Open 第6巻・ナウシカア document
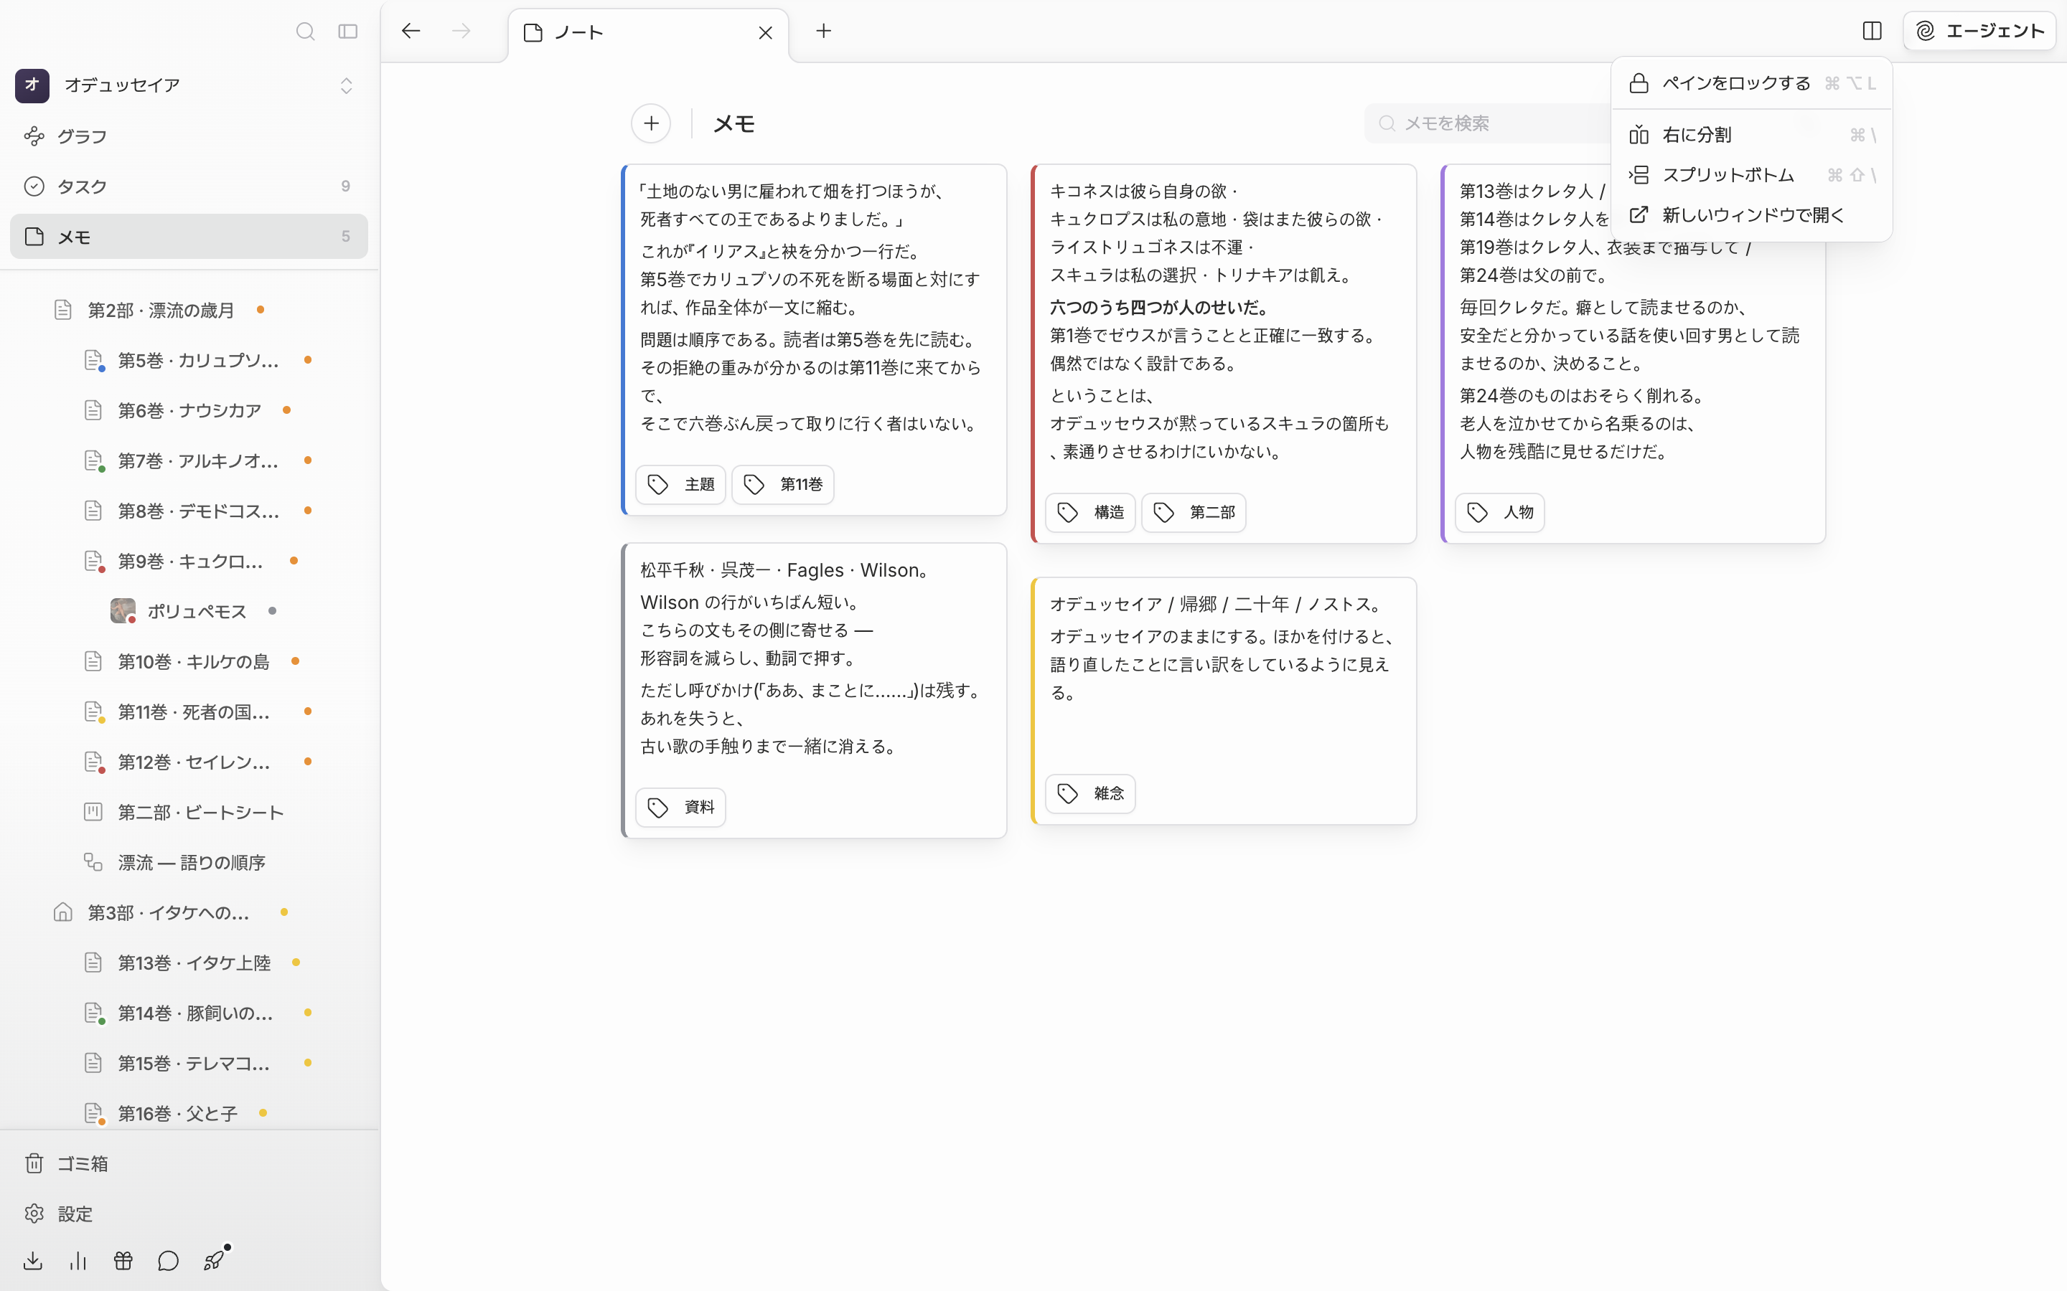Screen dimensions: 2067x1291 point(189,411)
